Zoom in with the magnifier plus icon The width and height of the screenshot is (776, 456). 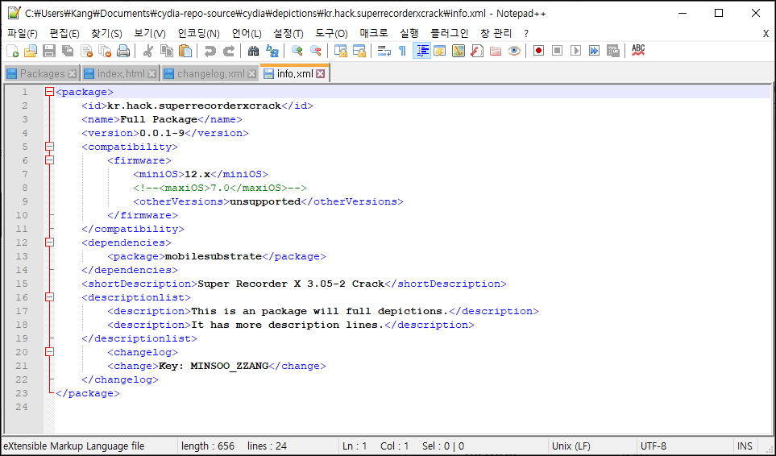[x=297, y=51]
